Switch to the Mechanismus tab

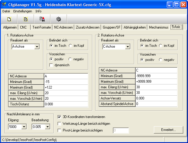pyautogui.click(x=159, y=27)
